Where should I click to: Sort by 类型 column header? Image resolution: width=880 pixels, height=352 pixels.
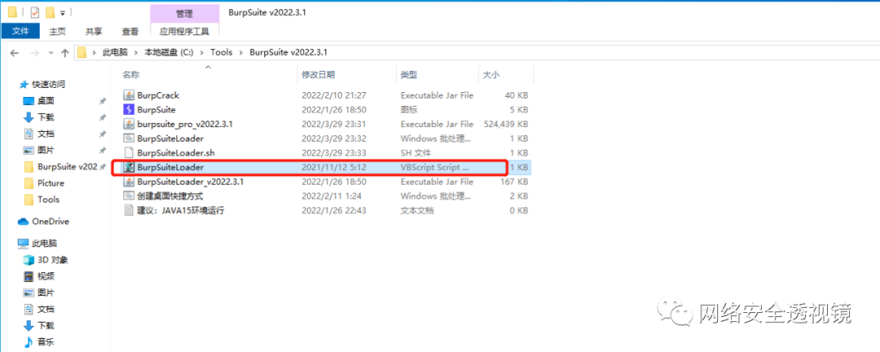click(x=408, y=74)
